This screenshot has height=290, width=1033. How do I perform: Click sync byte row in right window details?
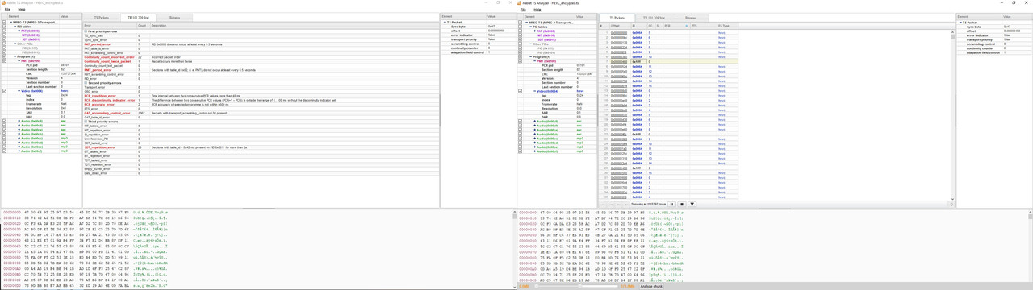click(x=993, y=27)
